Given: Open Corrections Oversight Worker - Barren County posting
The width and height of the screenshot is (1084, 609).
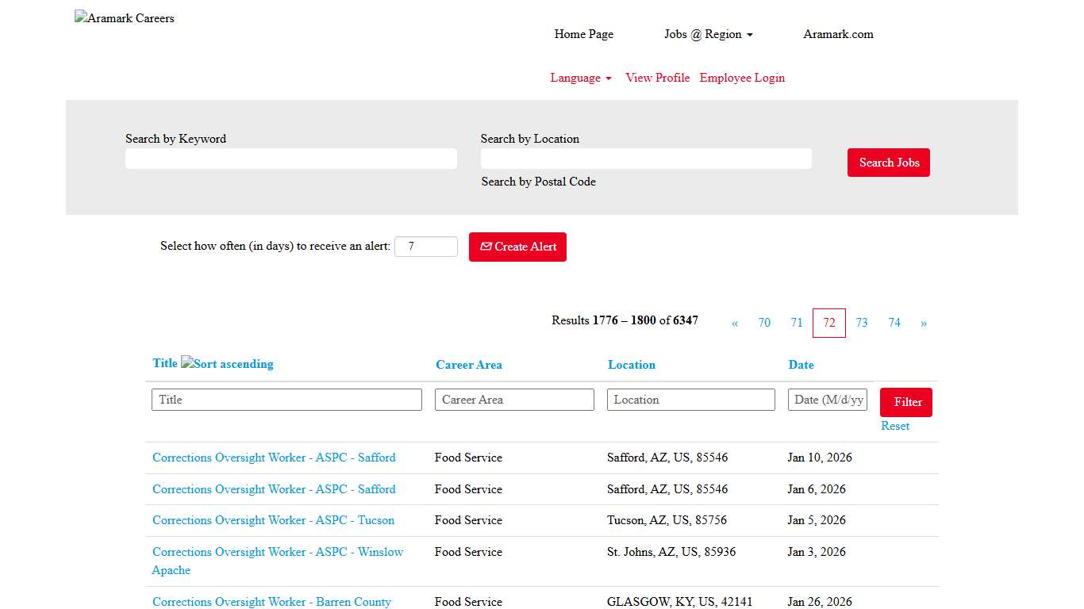Looking at the screenshot, I should tap(271, 602).
